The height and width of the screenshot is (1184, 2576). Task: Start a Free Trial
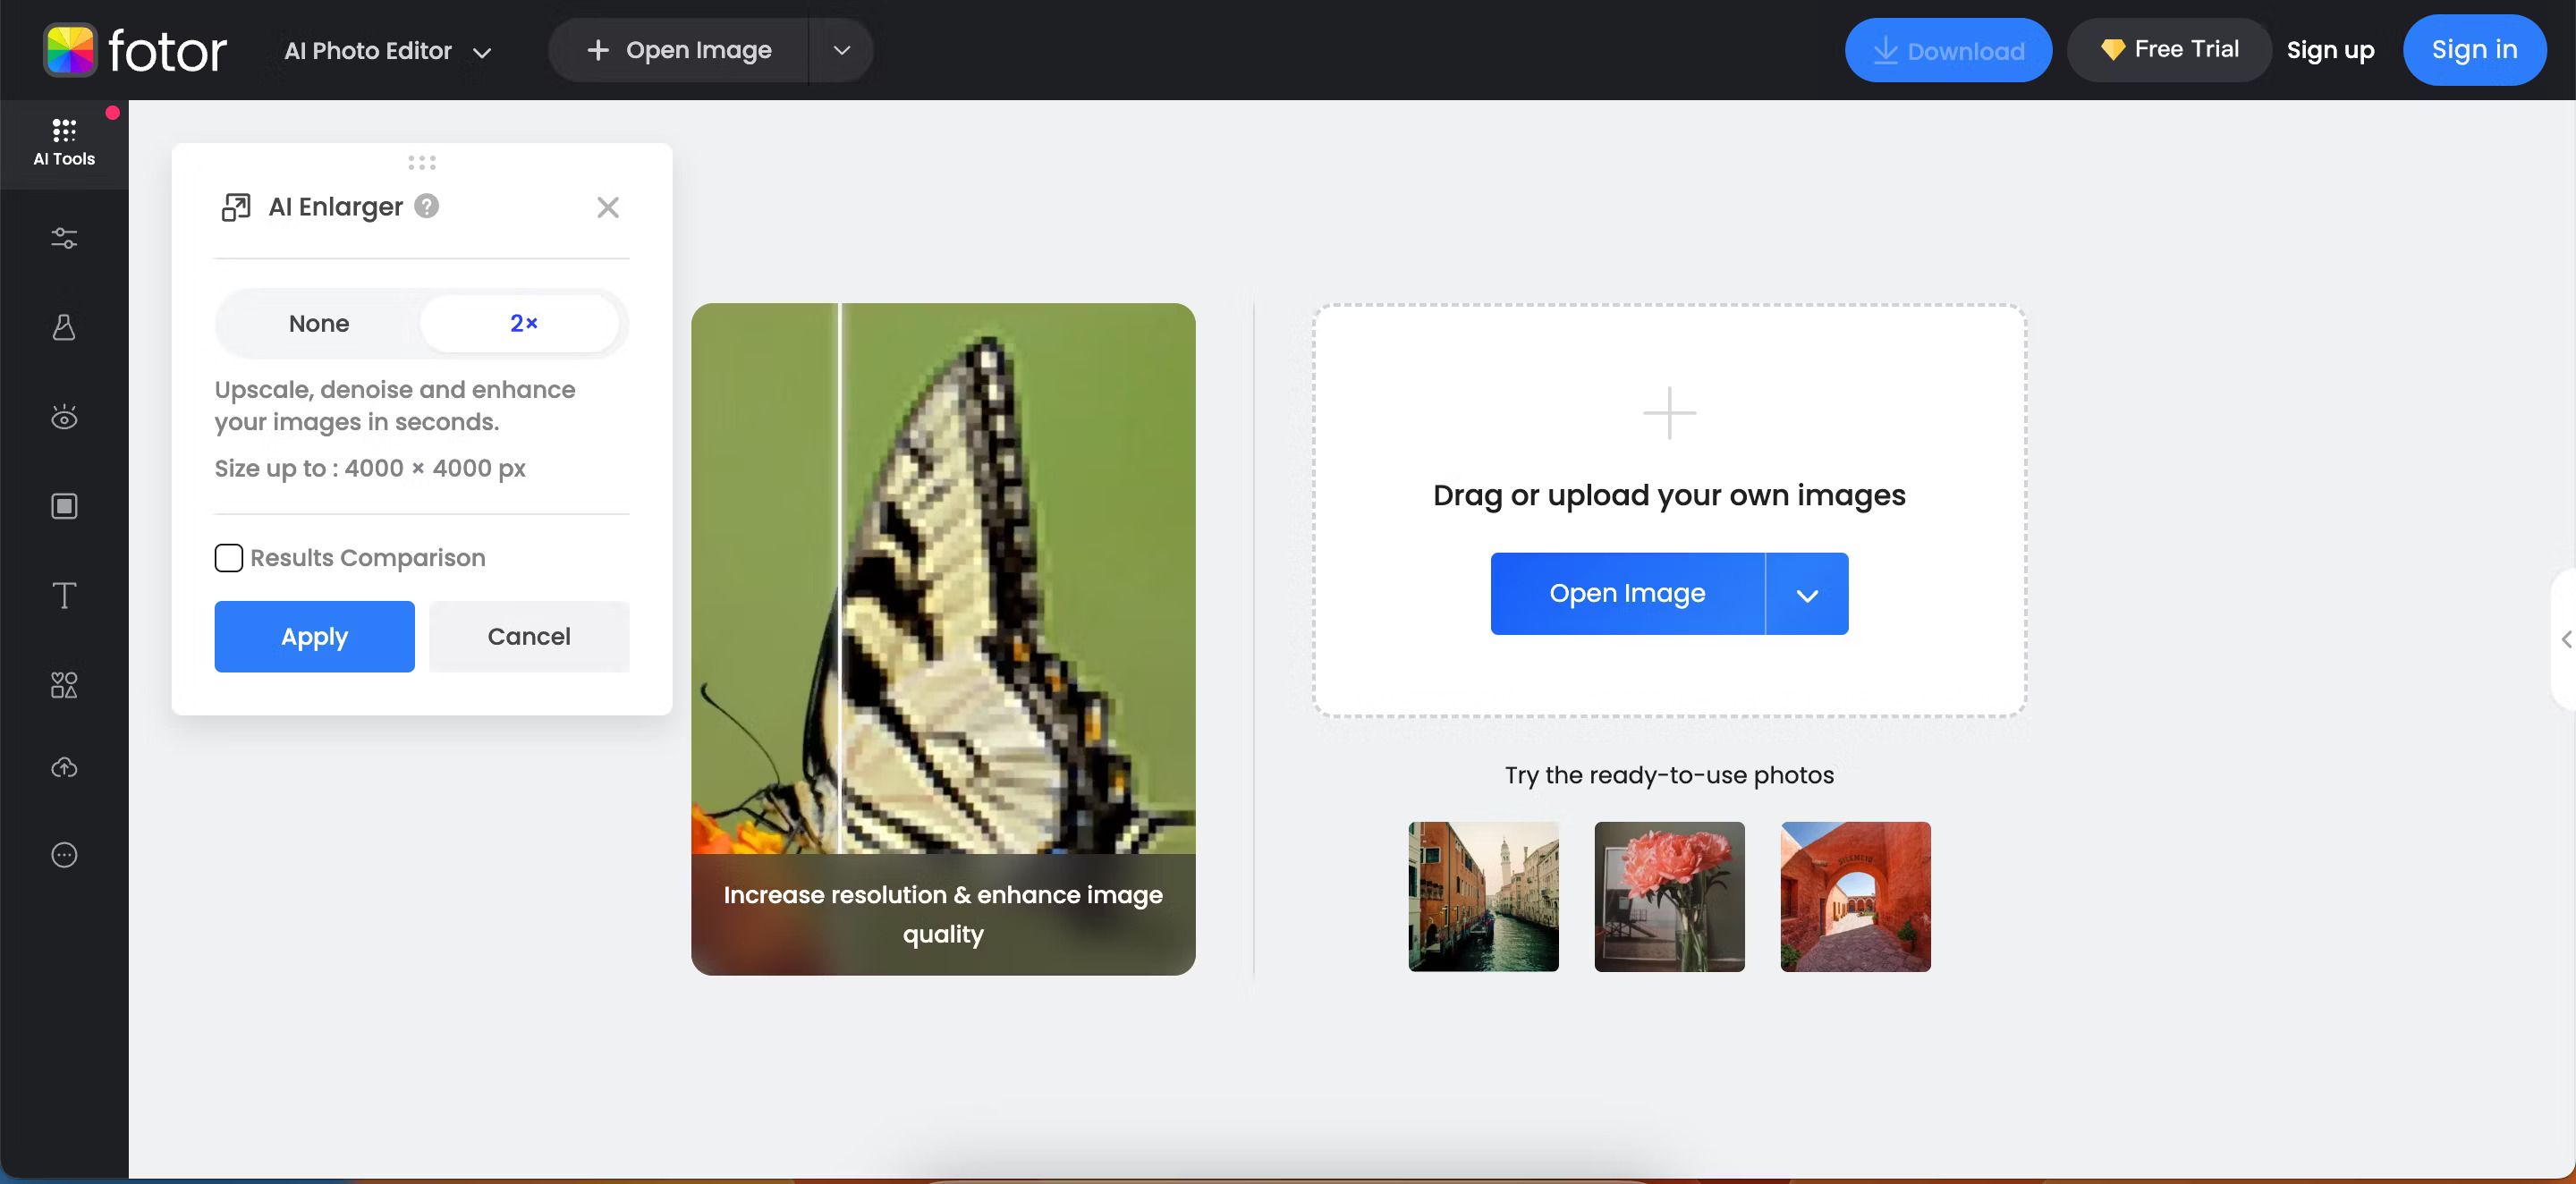2168,49
